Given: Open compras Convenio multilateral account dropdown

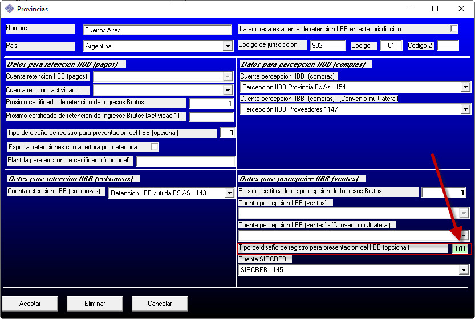Looking at the screenshot, I should point(465,109).
